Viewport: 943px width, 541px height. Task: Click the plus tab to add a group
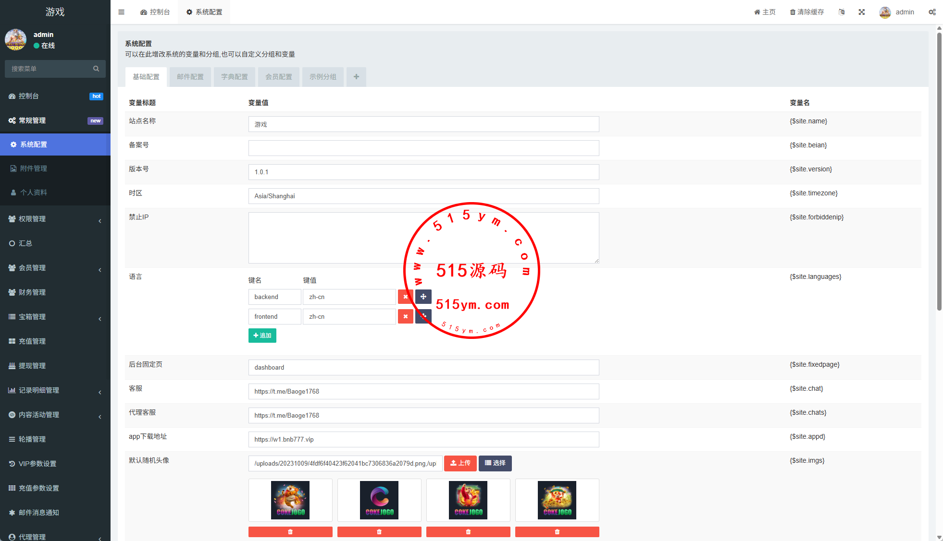pyautogui.click(x=356, y=77)
